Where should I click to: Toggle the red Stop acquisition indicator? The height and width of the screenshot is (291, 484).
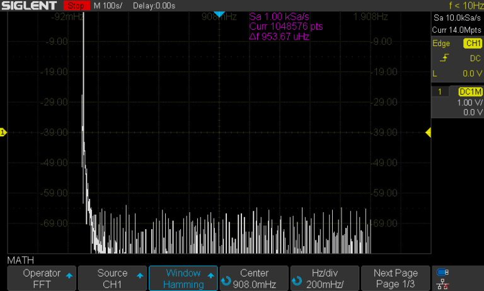point(76,6)
